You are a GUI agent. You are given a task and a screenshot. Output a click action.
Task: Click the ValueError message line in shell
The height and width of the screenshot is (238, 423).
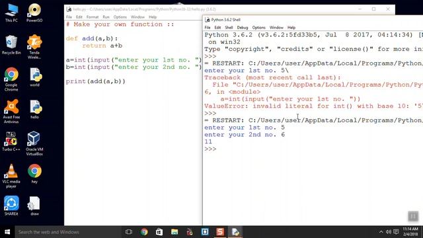313,106
